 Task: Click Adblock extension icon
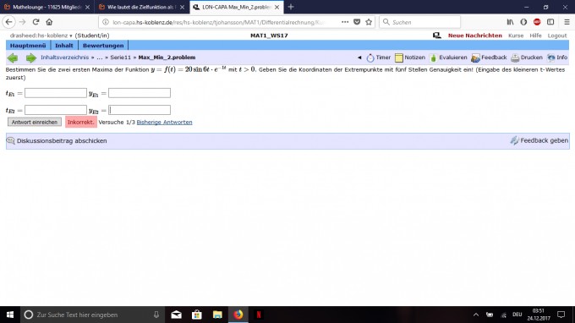[537, 22]
